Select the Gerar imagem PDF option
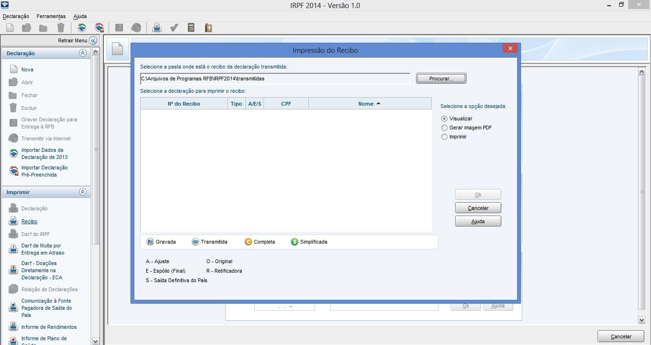Image resolution: width=651 pixels, height=345 pixels. tap(445, 128)
